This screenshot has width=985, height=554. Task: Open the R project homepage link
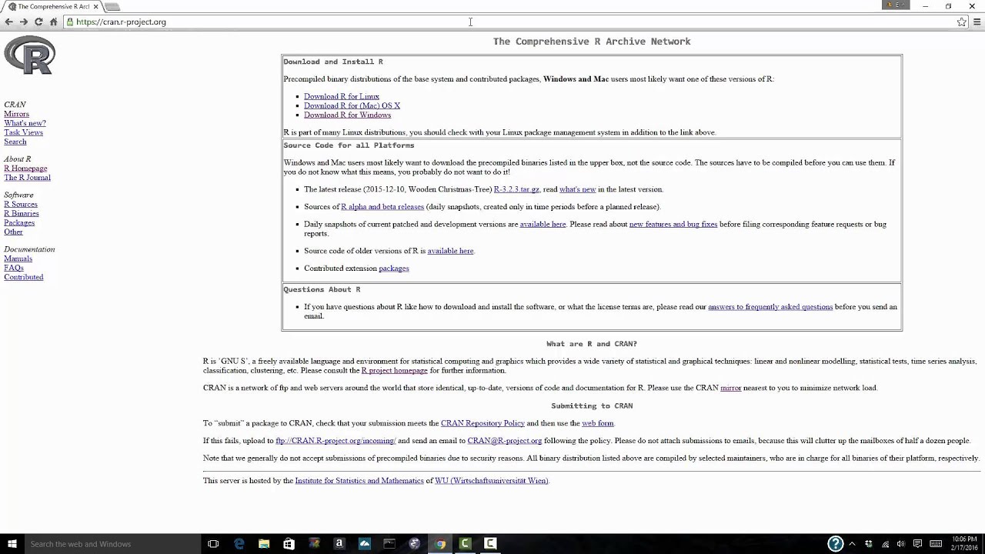pos(395,370)
